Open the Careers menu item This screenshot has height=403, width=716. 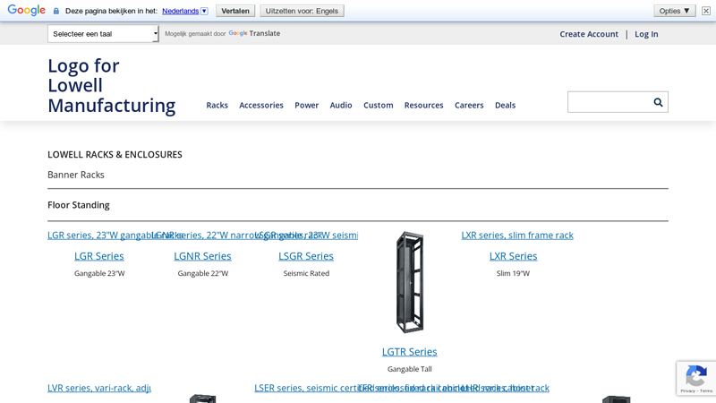(469, 105)
